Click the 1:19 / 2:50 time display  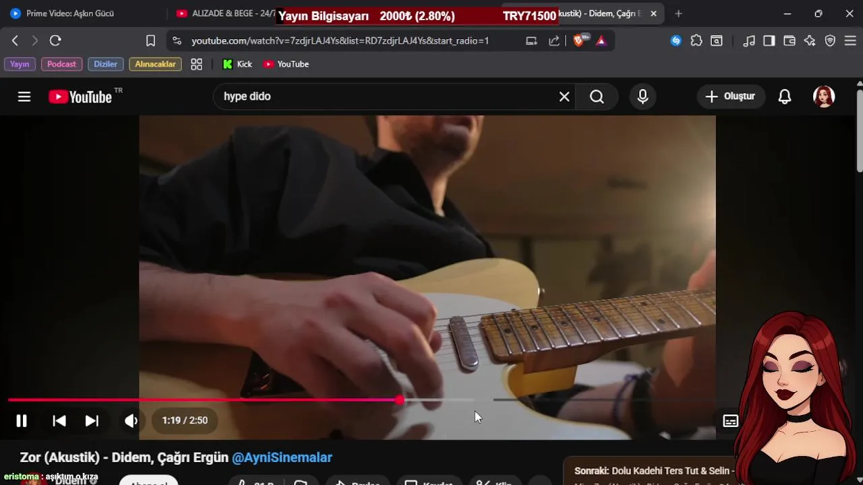pos(185,420)
